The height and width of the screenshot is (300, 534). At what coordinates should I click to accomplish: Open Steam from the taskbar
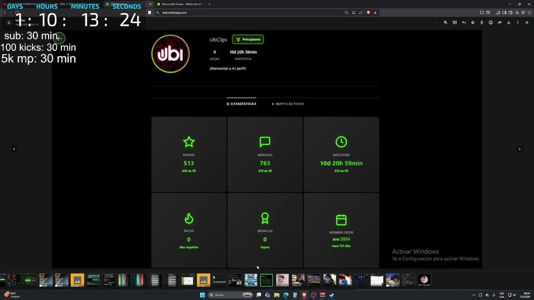[332, 295]
